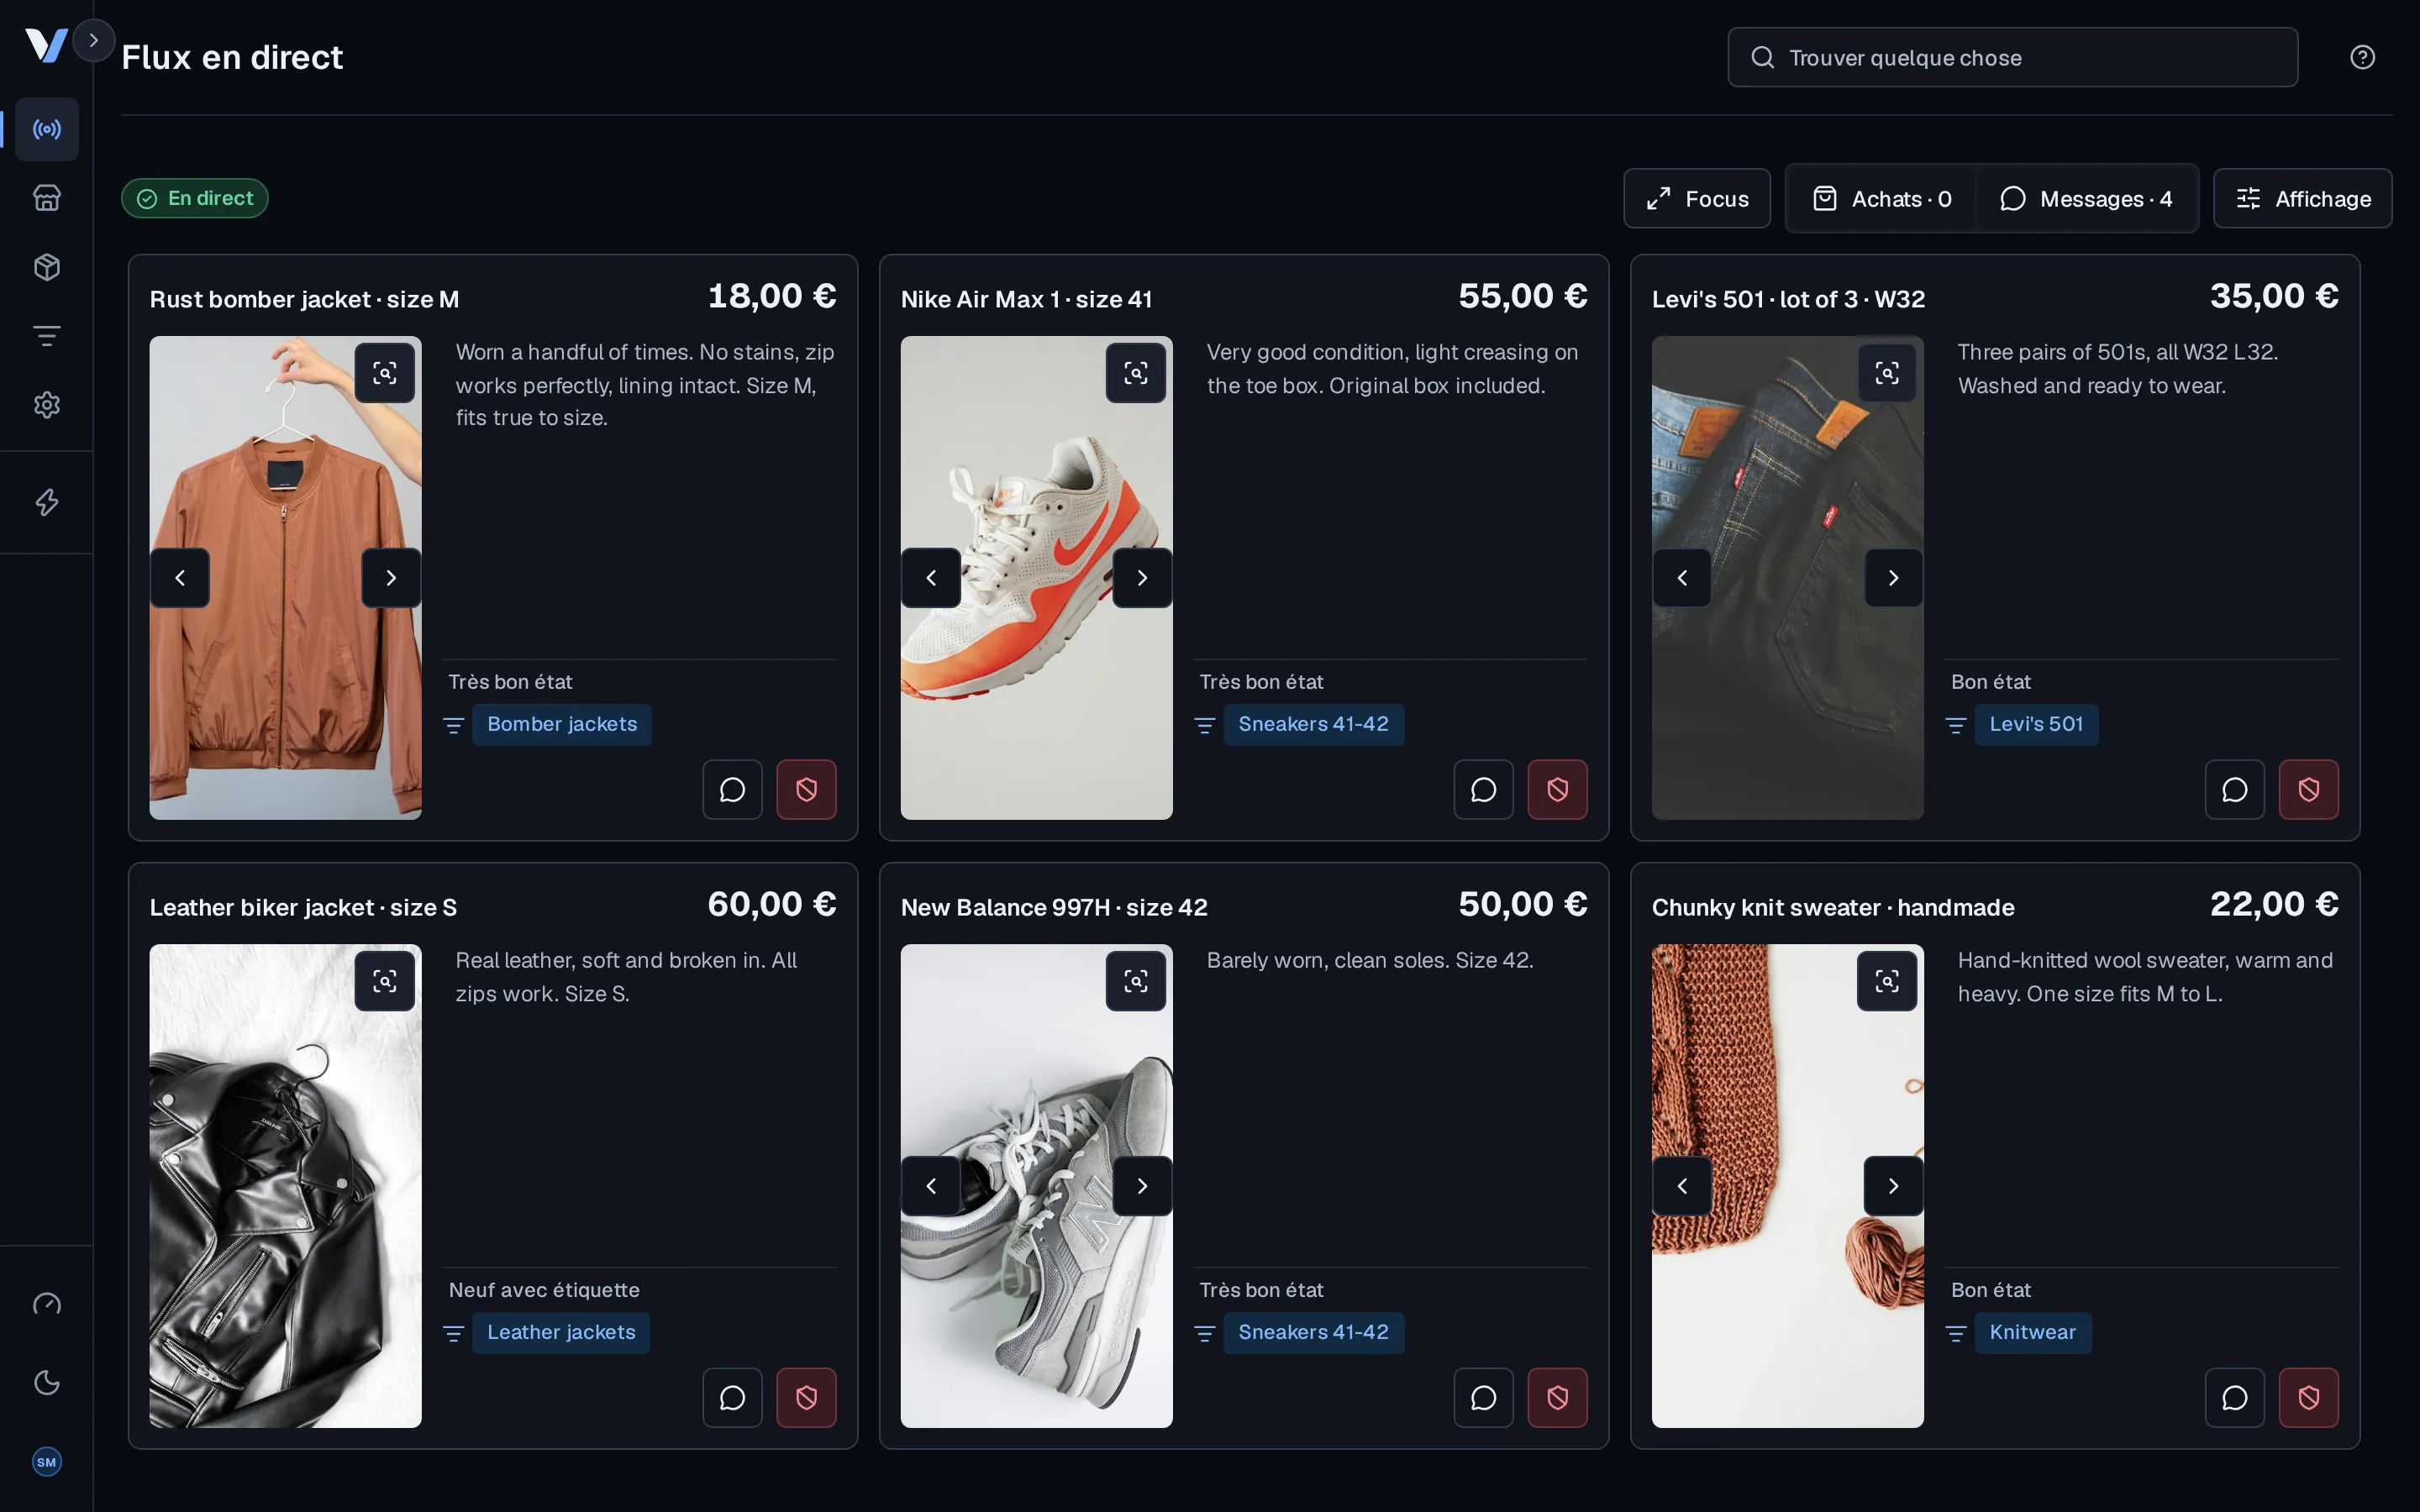Image resolution: width=2420 pixels, height=1512 pixels.
Task: Block the Levi's 501 listing
Action: pyautogui.click(x=2309, y=790)
